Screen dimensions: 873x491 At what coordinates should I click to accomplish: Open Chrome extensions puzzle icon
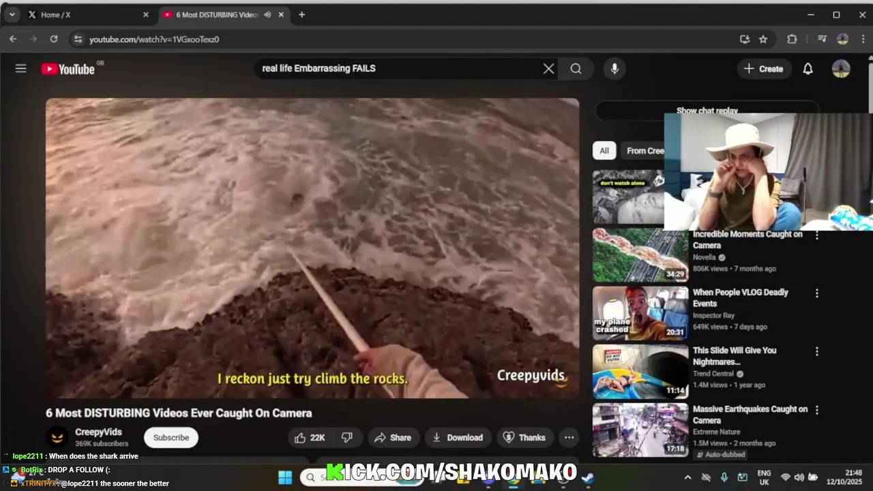coord(792,39)
